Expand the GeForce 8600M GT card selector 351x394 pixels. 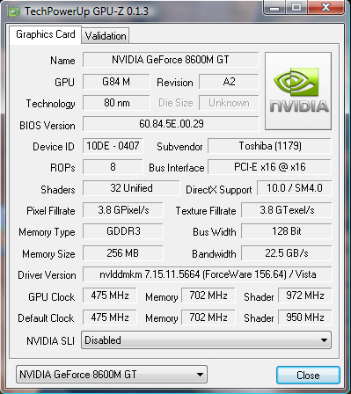(112, 375)
